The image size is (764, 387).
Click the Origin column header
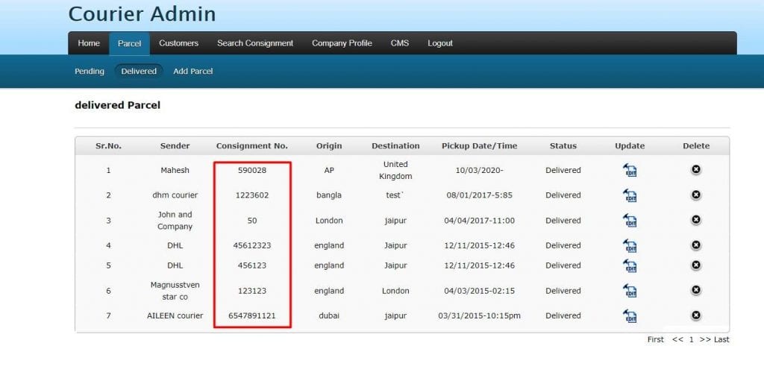pyautogui.click(x=329, y=146)
